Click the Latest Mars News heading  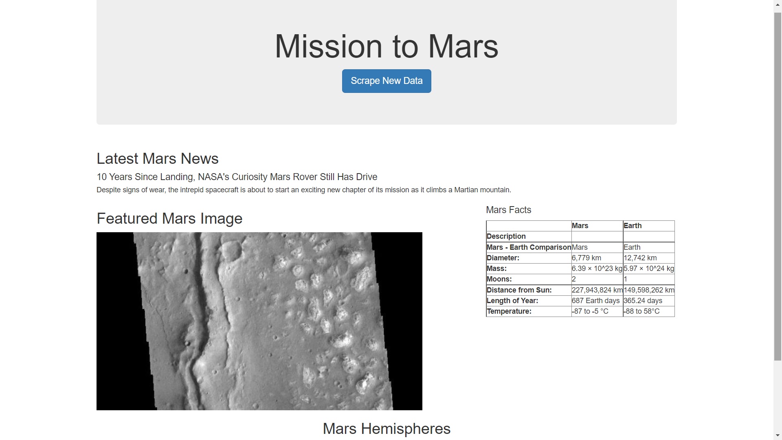coord(157,158)
